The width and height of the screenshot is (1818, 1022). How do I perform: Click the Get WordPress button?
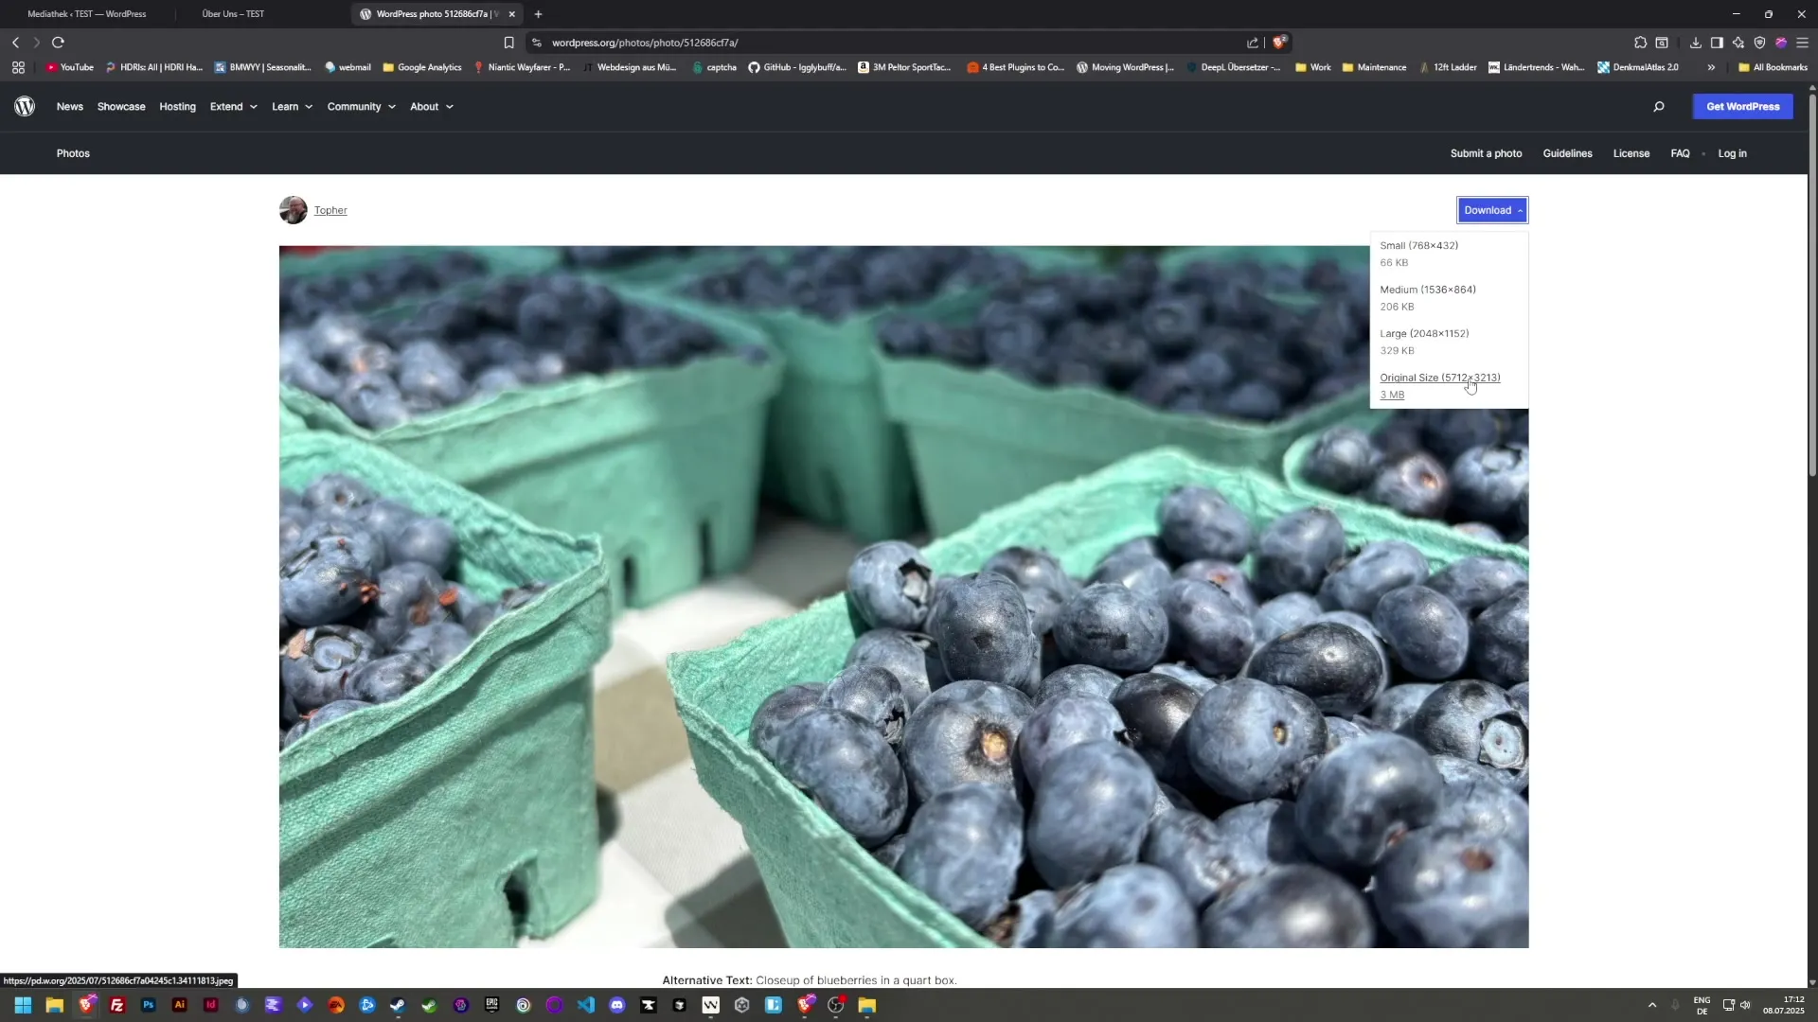1741,106
